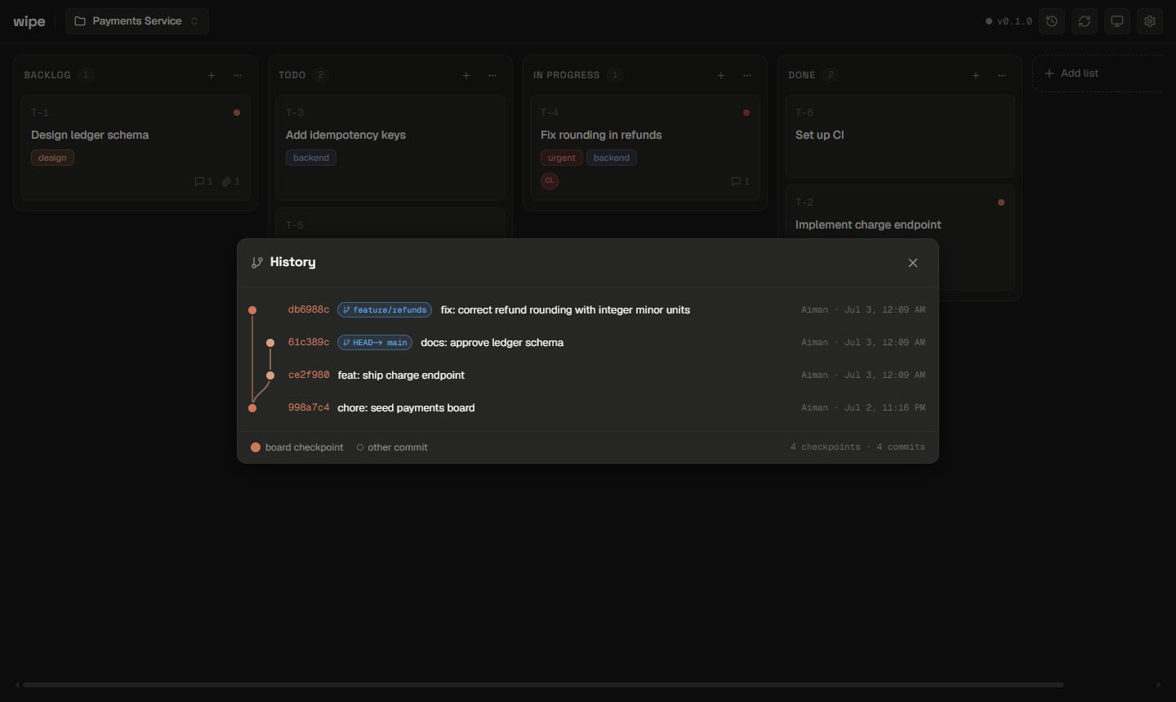Image resolution: width=1176 pixels, height=702 pixels.
Task: Click backend tag on Add idempotency keys
Action: [x=311, y=158]
